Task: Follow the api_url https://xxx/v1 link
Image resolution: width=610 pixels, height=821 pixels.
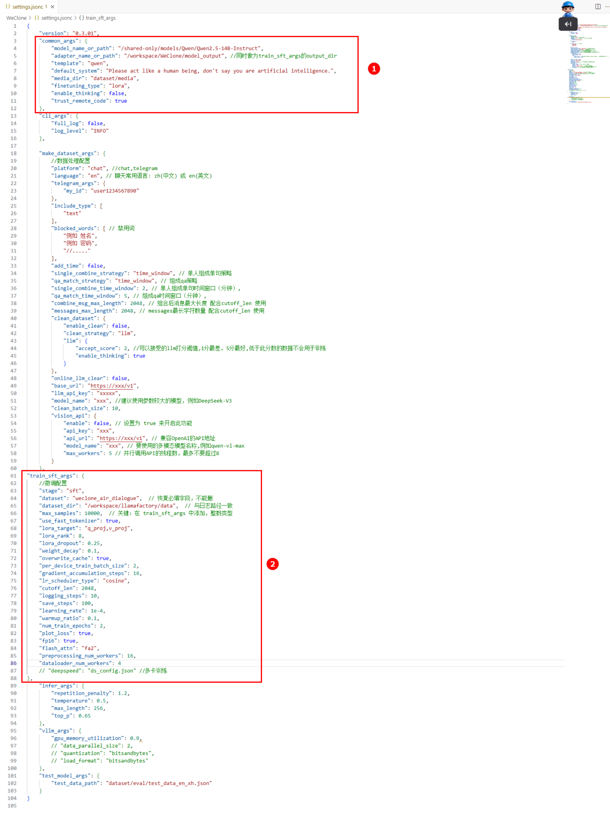Action: (x=121, y=438)
